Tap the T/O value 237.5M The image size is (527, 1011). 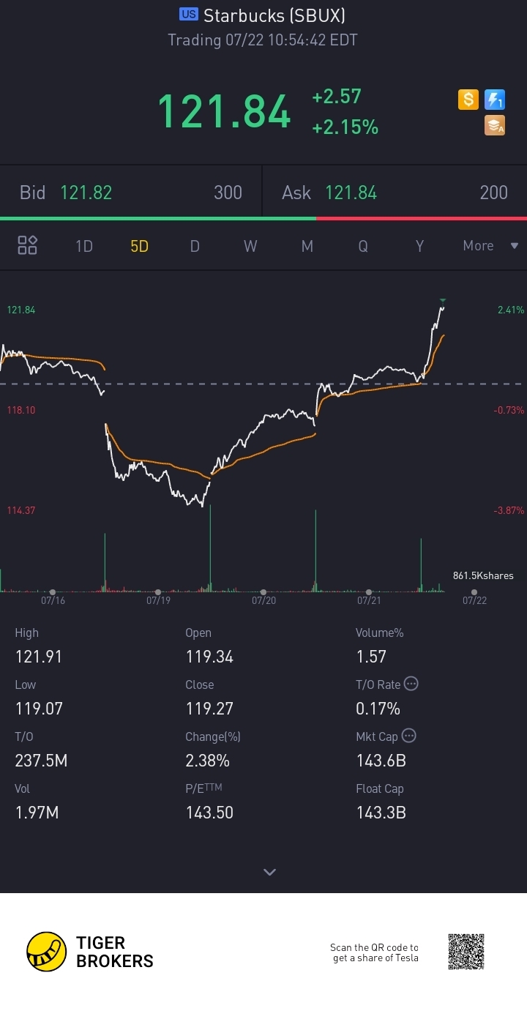(x=41, y=761)
